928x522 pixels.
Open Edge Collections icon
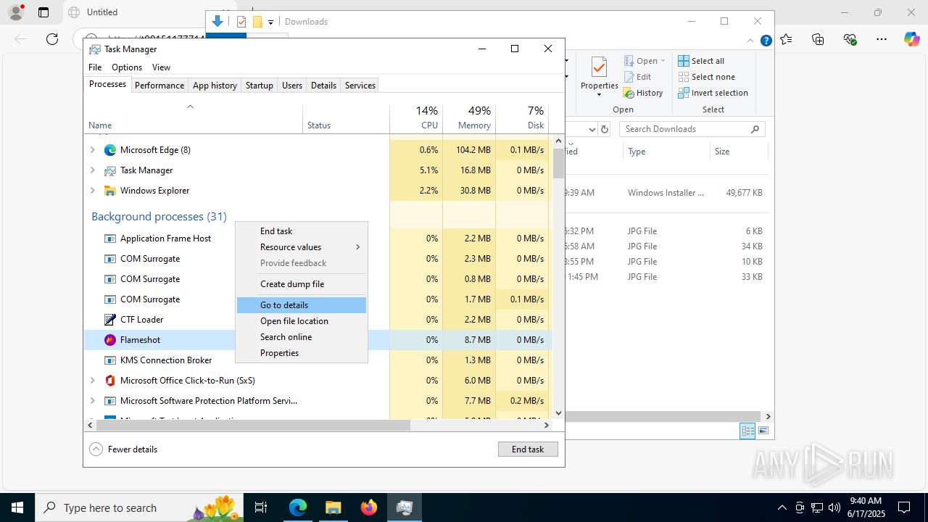click(x=819, y=39)
